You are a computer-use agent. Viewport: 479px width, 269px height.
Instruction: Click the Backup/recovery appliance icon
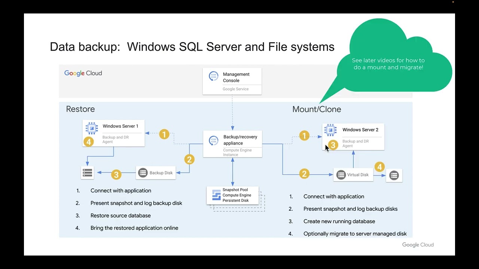(214, 140)
